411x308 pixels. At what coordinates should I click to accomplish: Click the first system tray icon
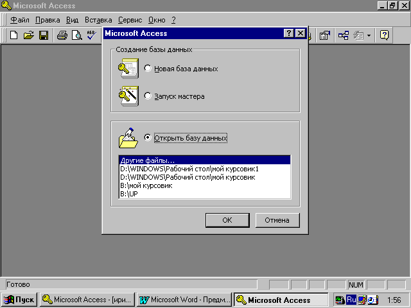[340, 300]
